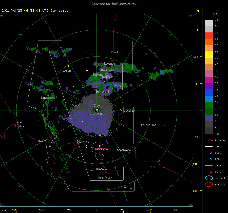Viewport: 228px width, 213px height.
Task: Click the Ponoka city label
Action: (x=116, y=52)
